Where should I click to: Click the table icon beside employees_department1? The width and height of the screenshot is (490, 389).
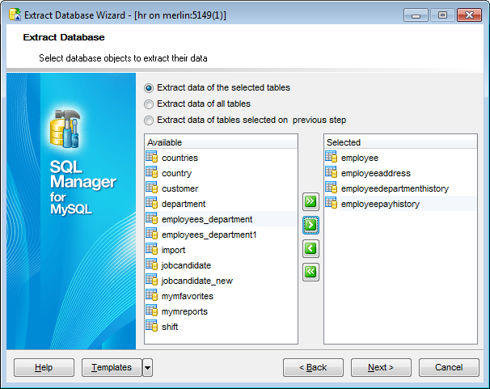(x=152, y=234)
